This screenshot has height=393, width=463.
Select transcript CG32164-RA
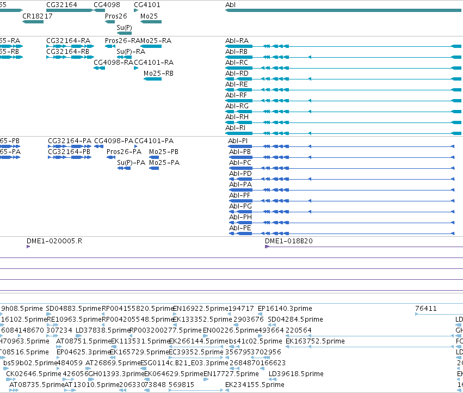pos(70,46)
